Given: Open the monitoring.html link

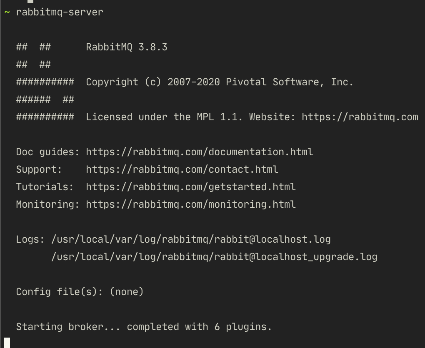Looking at the screenshot, I should (x=191, y=204).
